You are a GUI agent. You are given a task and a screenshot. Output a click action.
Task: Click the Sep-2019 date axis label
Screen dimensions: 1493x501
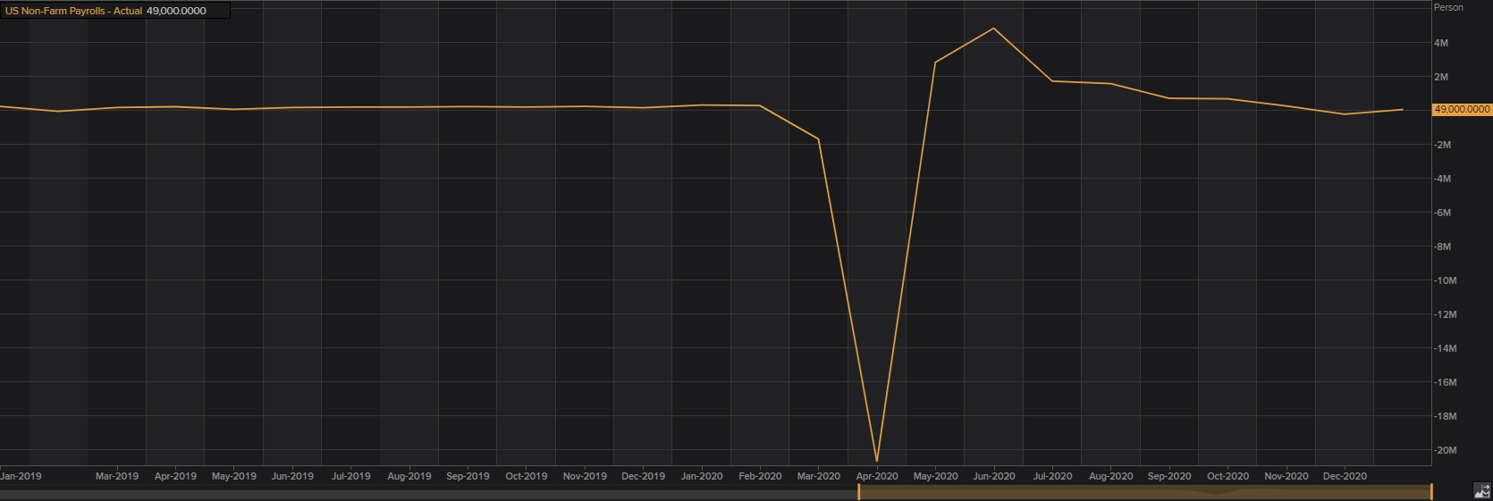click(x=468, y=476)
